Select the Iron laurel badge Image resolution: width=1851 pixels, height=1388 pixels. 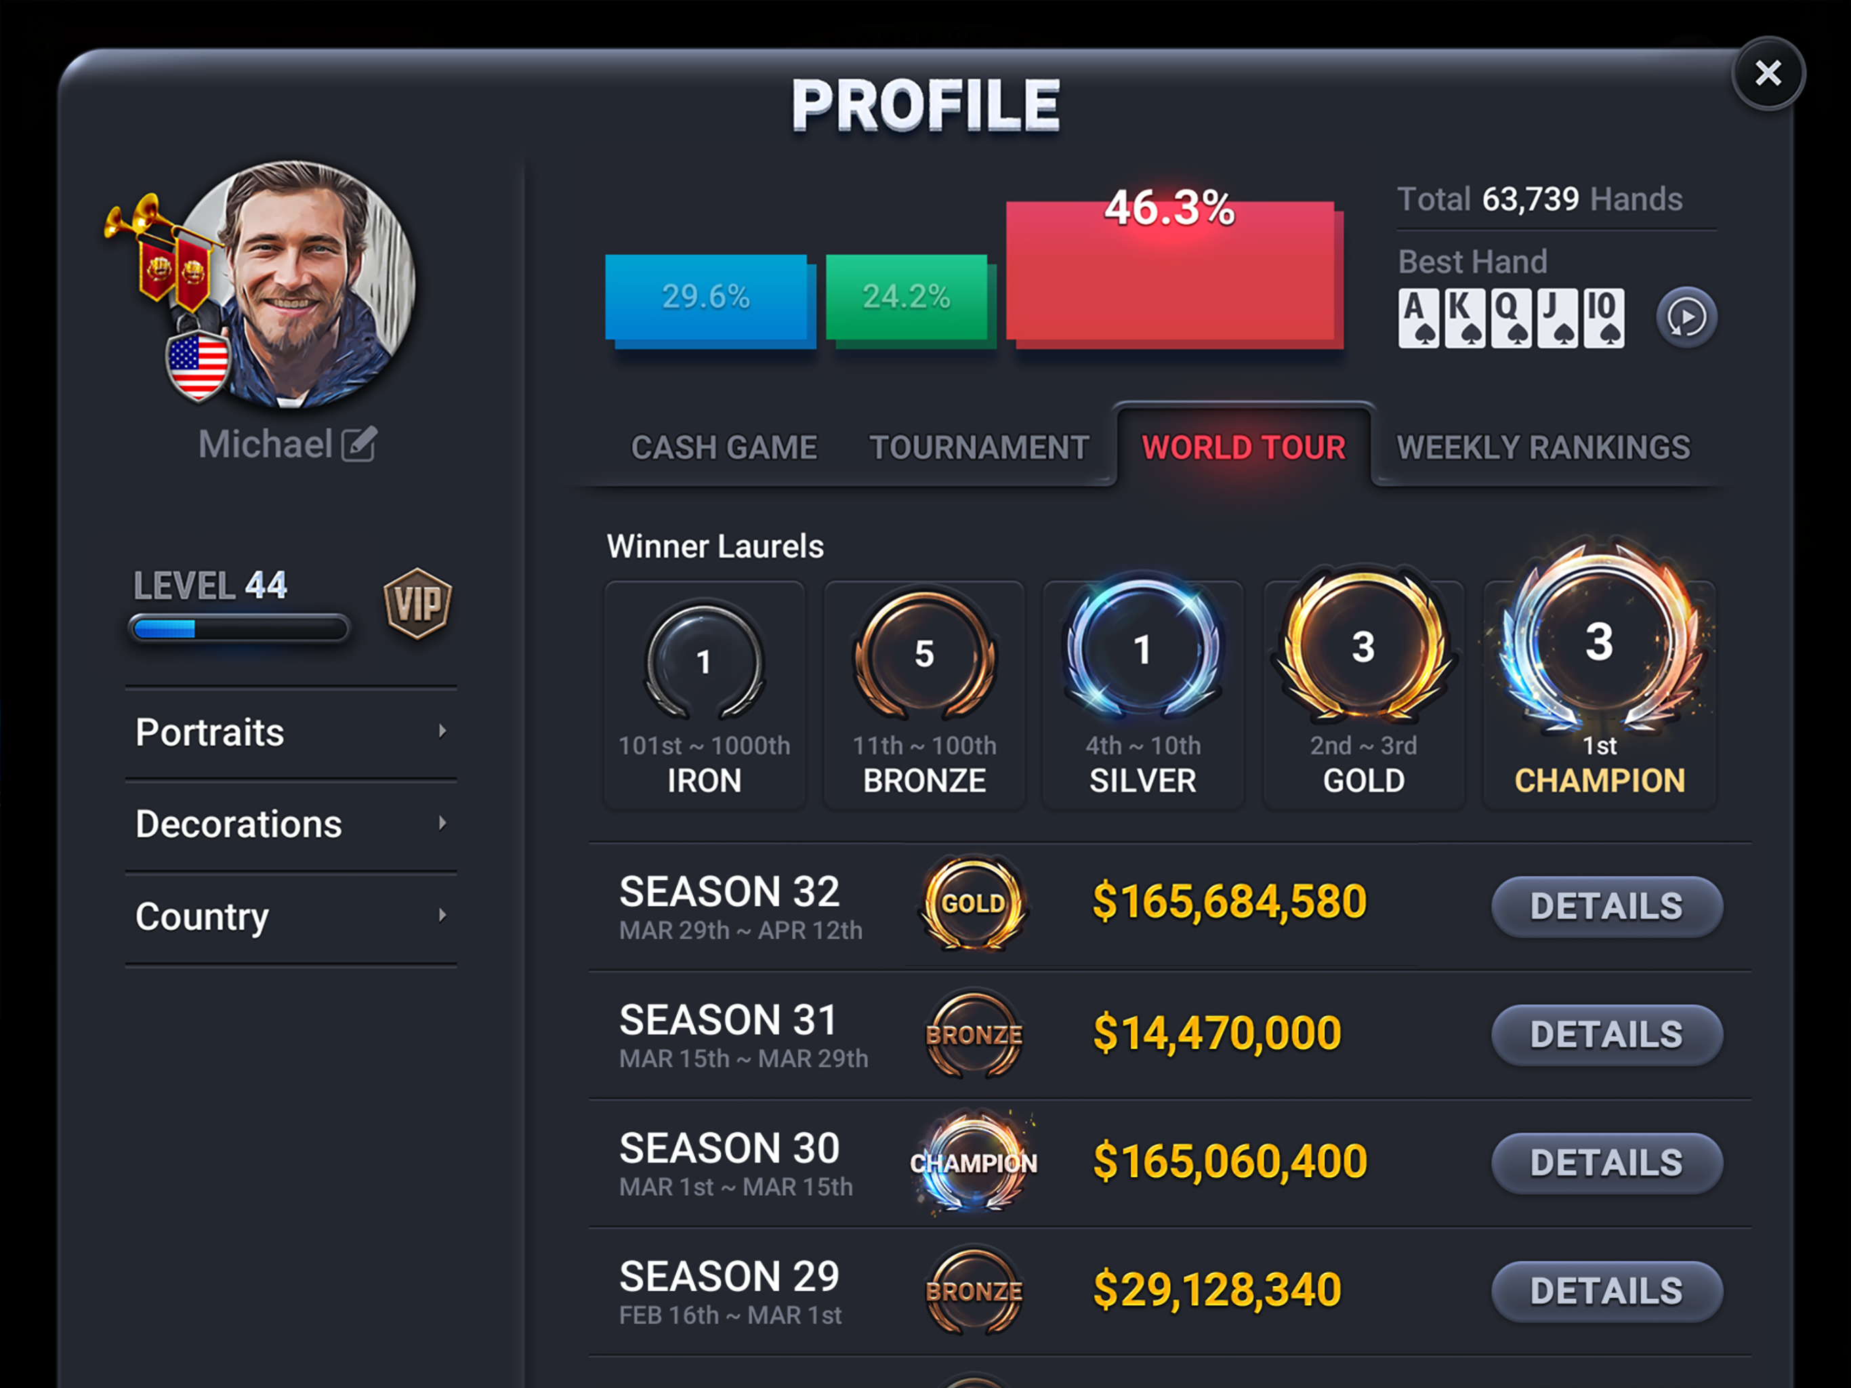click(x=704, y=661)
